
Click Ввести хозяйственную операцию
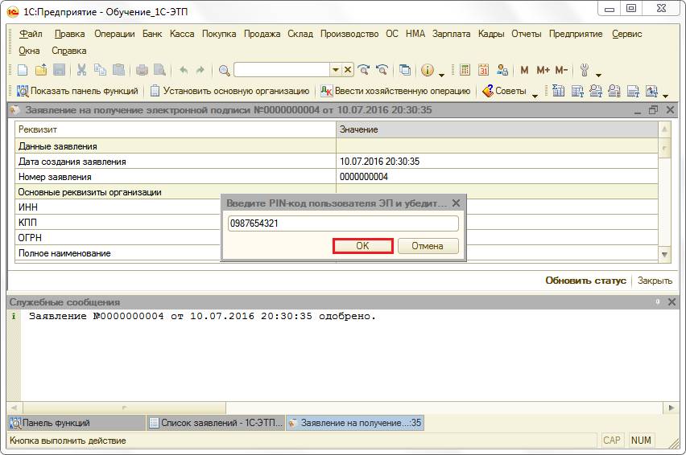click(x=396, y=91)
